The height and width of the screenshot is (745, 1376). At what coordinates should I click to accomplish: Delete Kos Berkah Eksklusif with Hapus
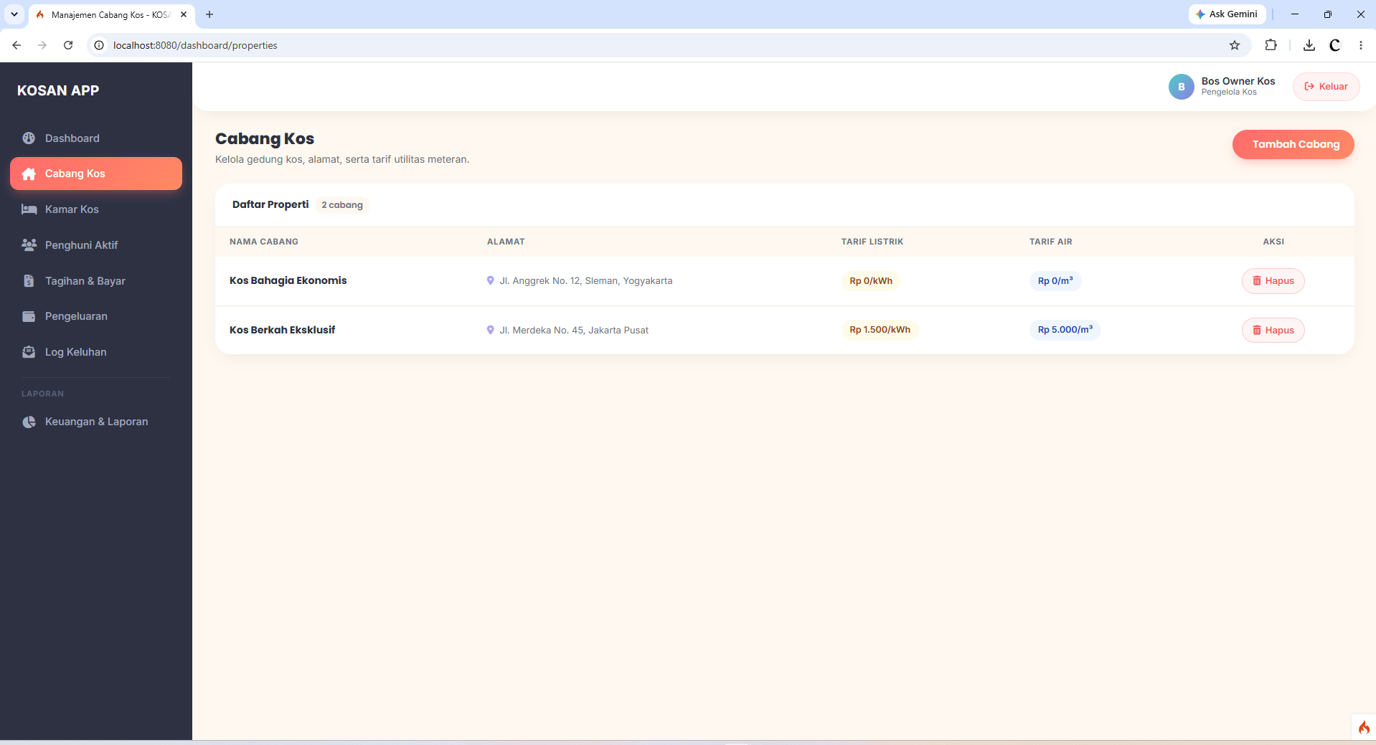point(1273,331)
